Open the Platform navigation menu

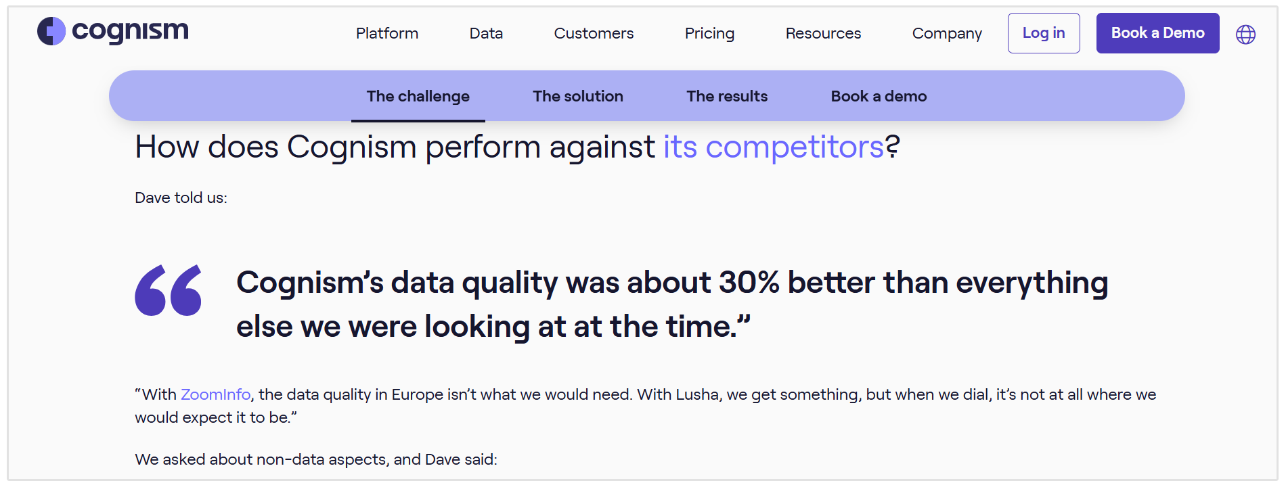[x=386, y=32]
